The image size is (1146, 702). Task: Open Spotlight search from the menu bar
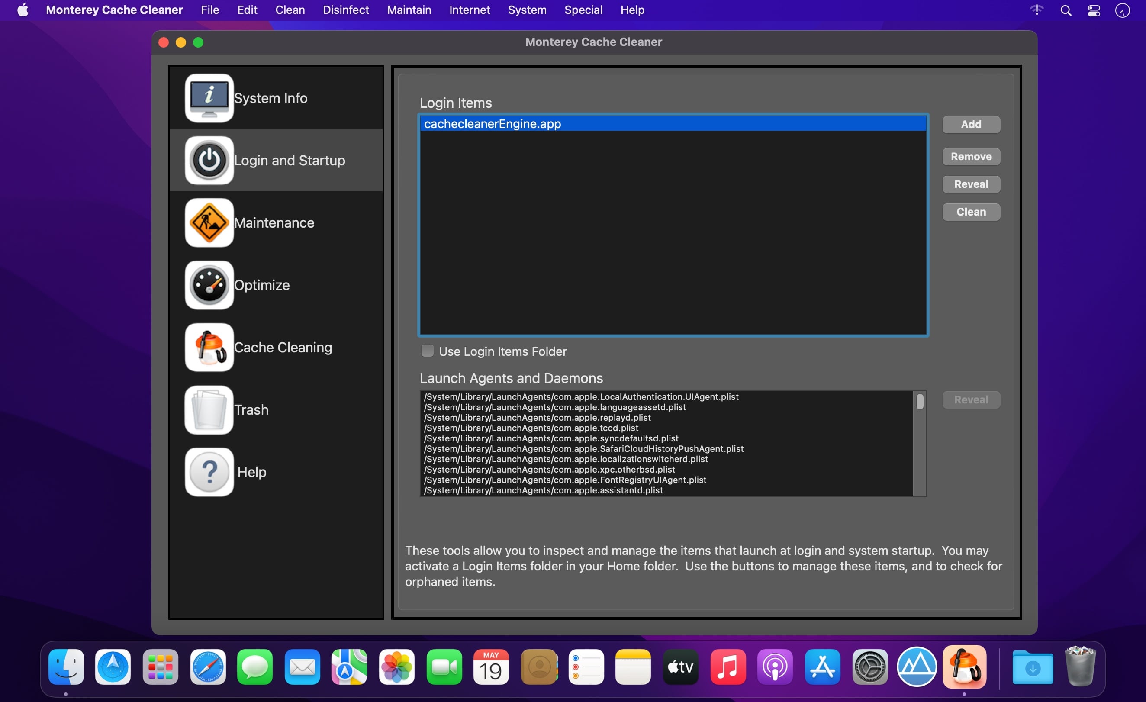[1066, 10]
